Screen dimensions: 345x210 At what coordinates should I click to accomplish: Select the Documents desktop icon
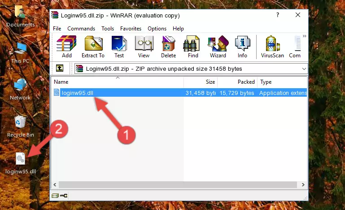pos(20,17)
